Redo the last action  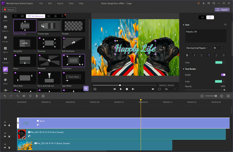[x=11, y=96]
